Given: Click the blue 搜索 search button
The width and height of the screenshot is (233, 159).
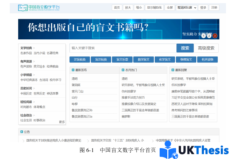Looking at the screenshot, I should (x=185, y=48).
